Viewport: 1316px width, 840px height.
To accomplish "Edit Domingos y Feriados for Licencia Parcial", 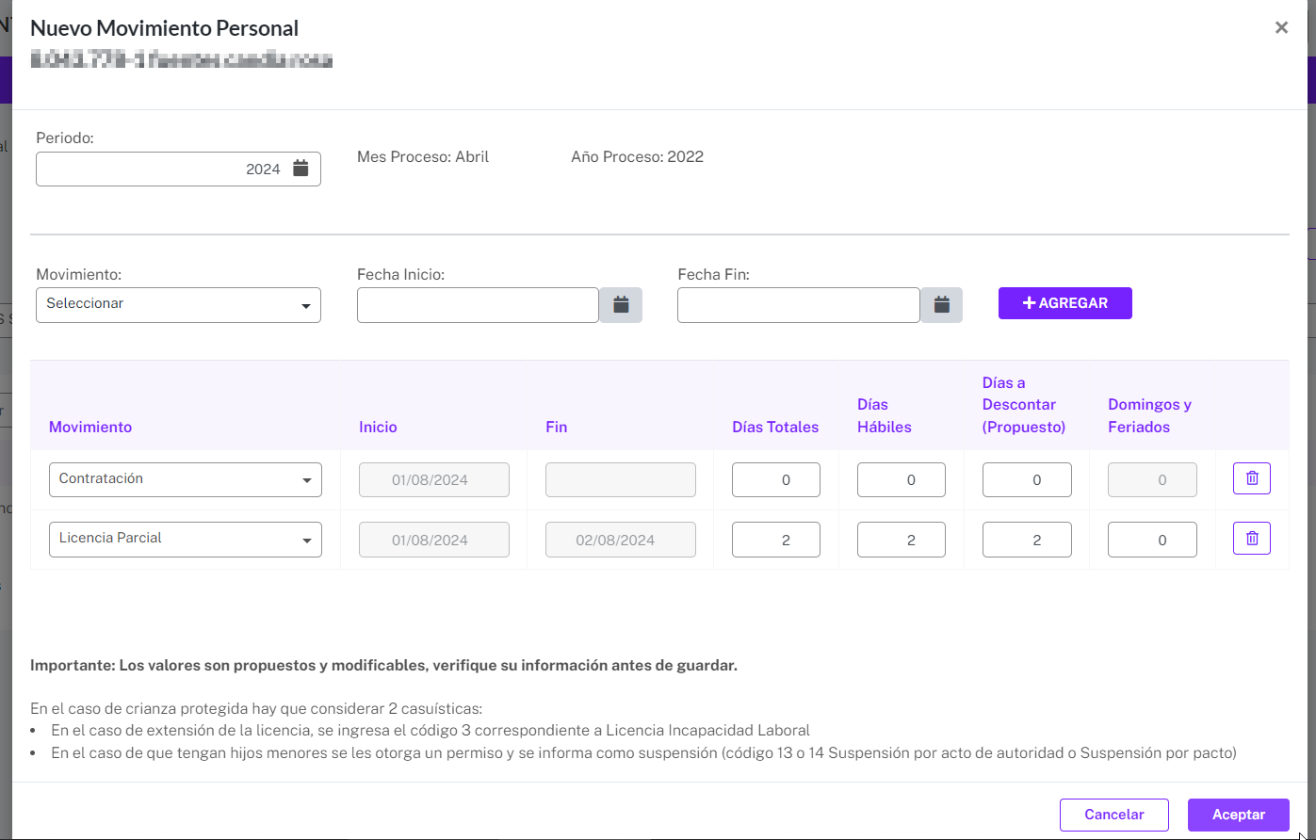I will 1152,540.
